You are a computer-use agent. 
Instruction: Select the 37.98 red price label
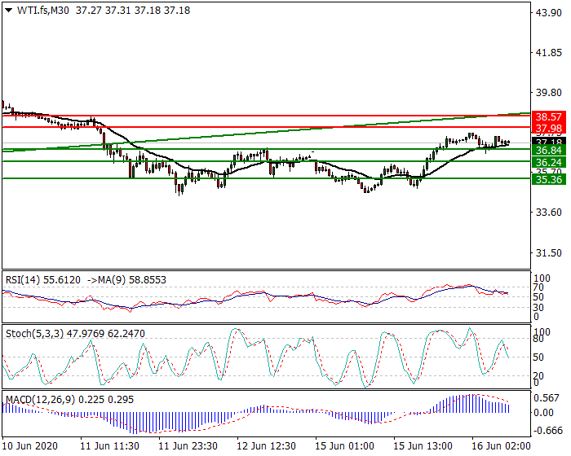tap(549, 129)
